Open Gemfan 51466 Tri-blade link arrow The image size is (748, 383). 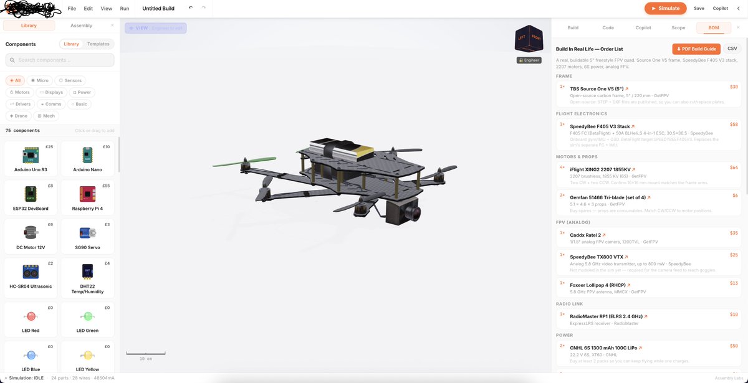point(649,197)
